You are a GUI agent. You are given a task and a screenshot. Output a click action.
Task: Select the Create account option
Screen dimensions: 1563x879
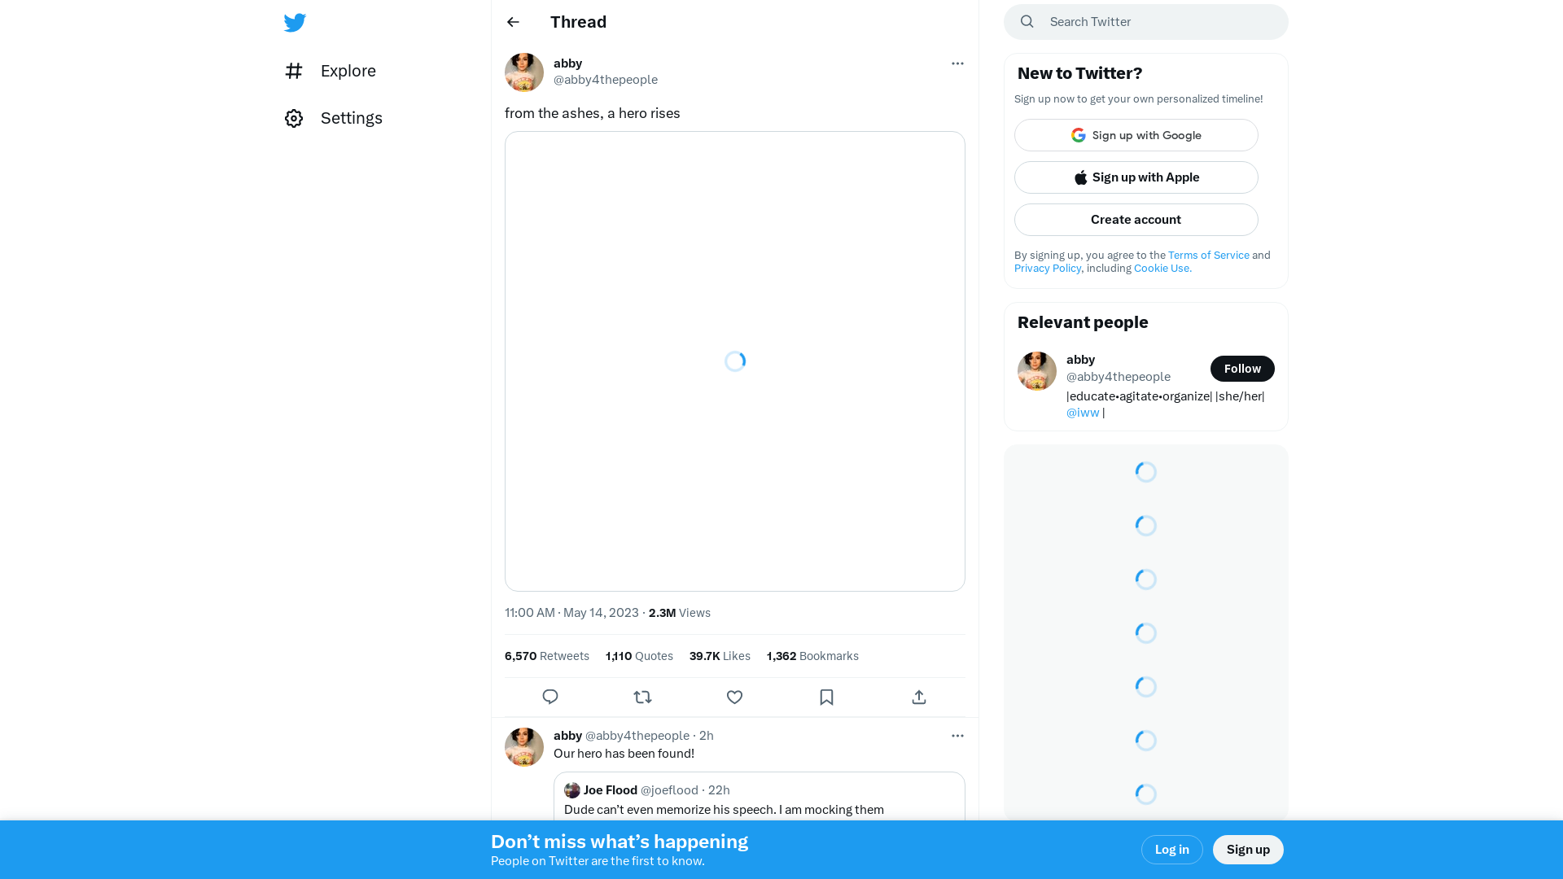click(x=1136, y=219)
